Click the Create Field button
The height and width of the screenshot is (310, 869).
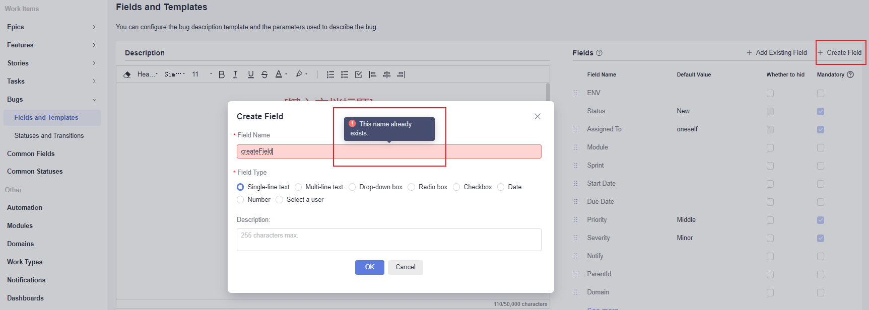click(839, 53)
